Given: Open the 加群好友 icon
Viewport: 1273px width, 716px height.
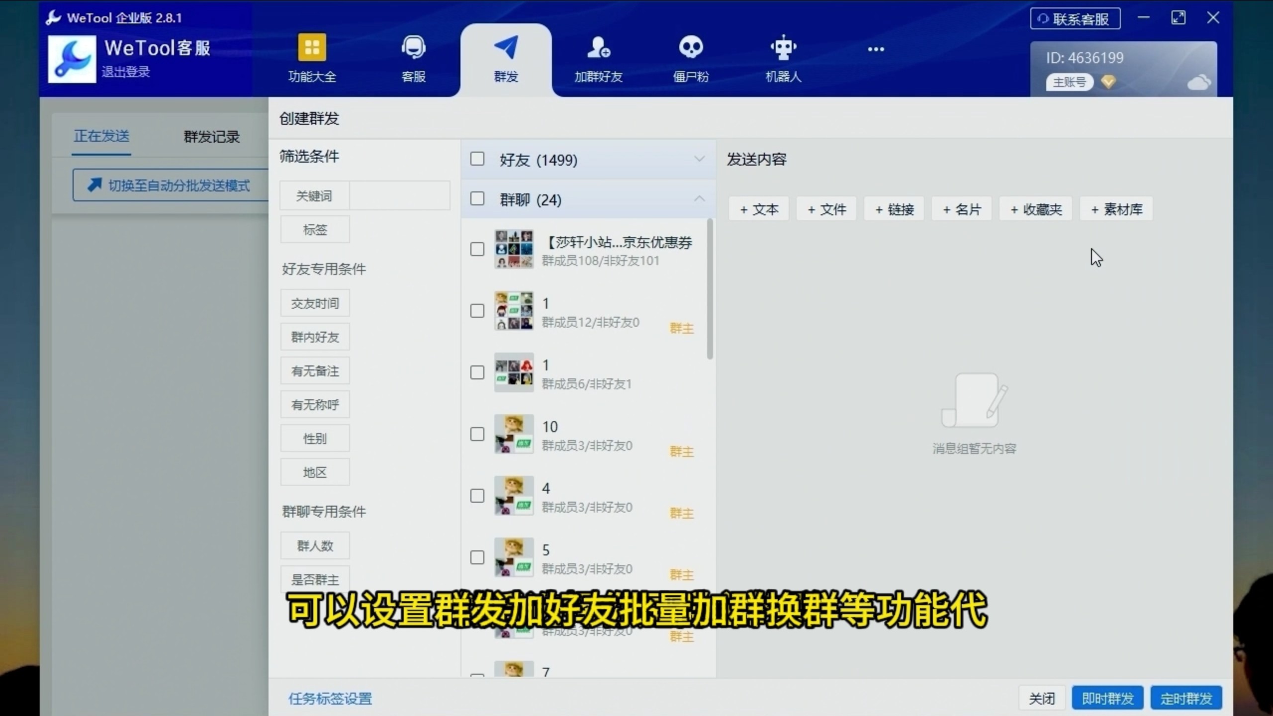Looking at the screenshot, I should pyautogui.click(x=598, y=48).
